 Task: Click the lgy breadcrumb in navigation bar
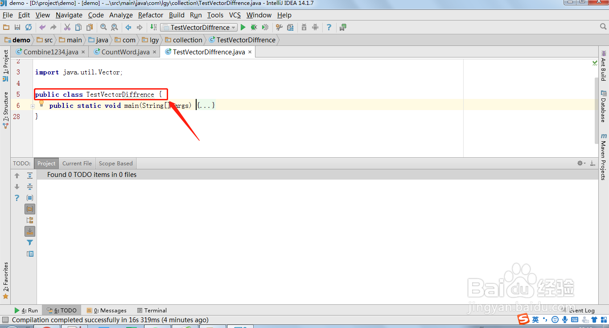[x=150, y=40]
